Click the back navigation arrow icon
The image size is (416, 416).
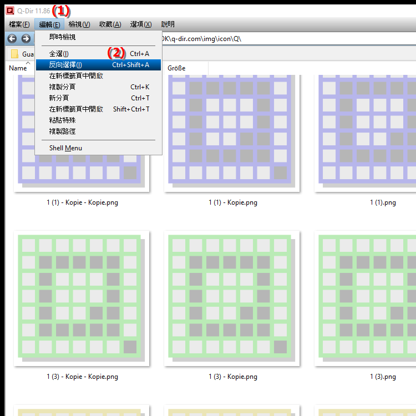[12, 39]
